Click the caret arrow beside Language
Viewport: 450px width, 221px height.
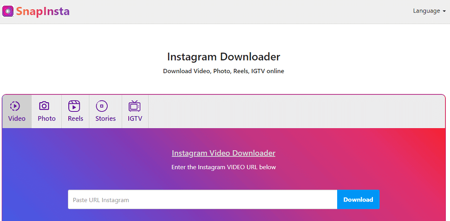[444, 12]
